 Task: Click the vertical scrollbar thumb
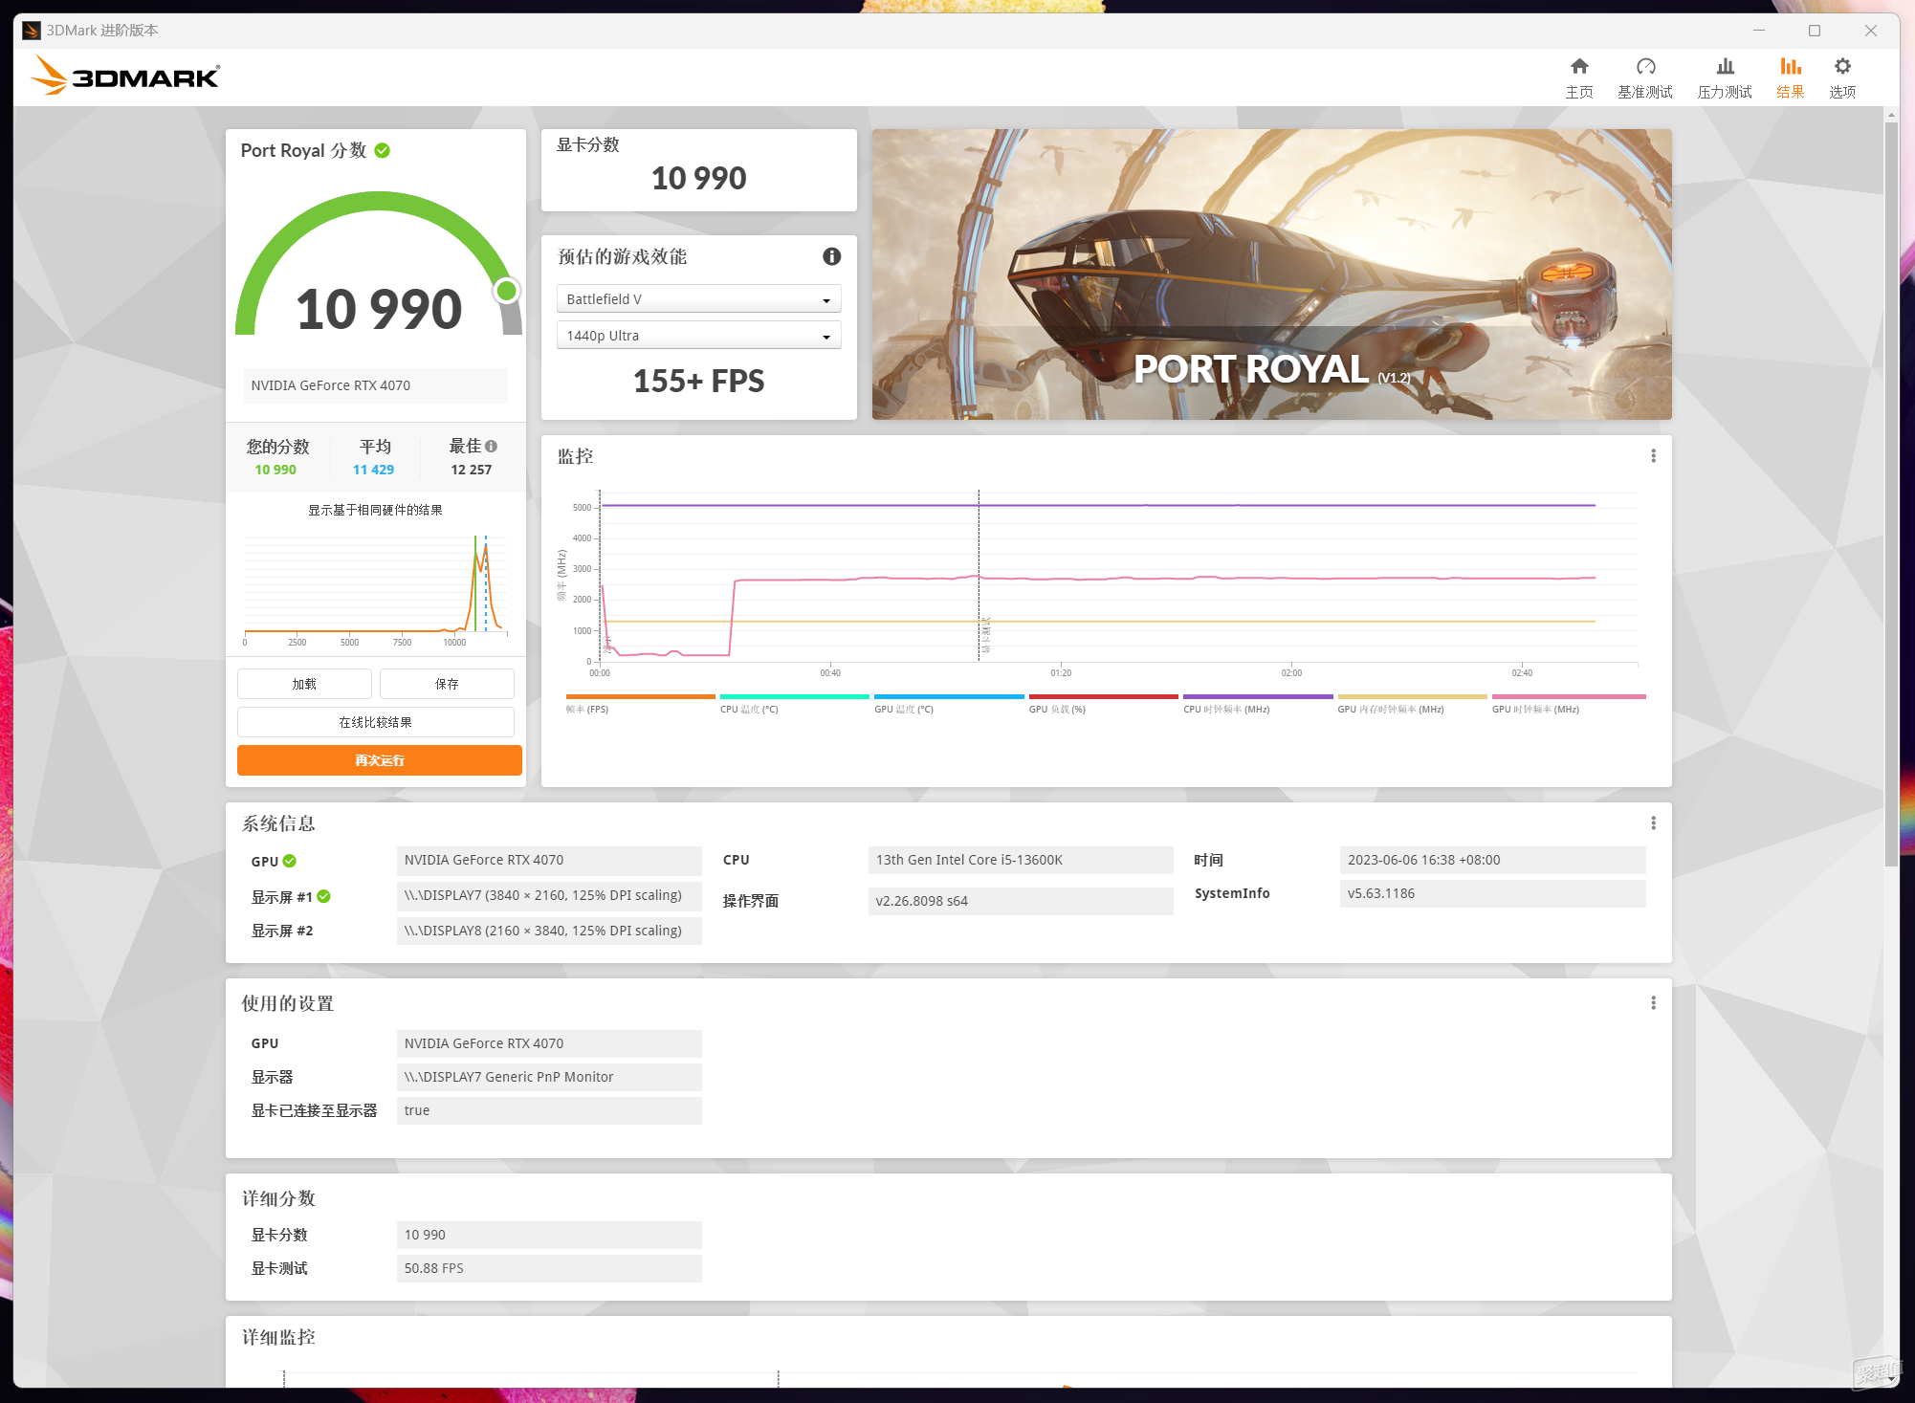point(1890,493)
